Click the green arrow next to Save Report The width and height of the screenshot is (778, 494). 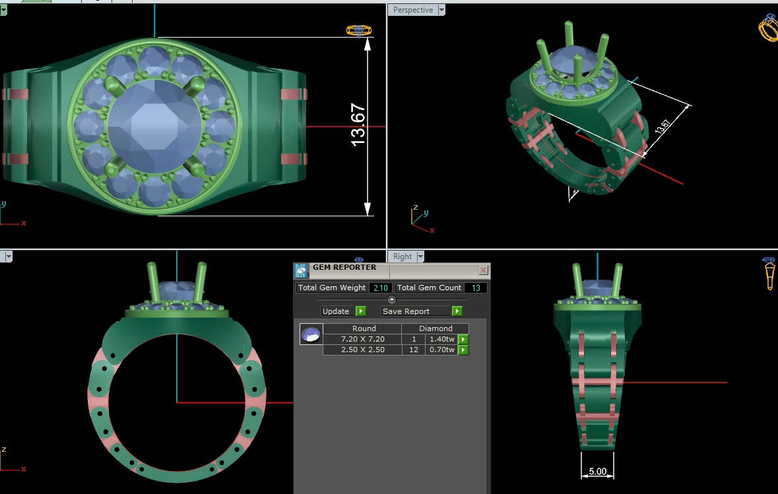[x=457, y=311]
